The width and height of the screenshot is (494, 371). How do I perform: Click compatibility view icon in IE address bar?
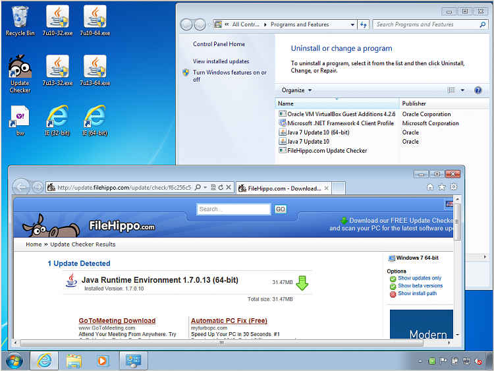pos(213,187)
